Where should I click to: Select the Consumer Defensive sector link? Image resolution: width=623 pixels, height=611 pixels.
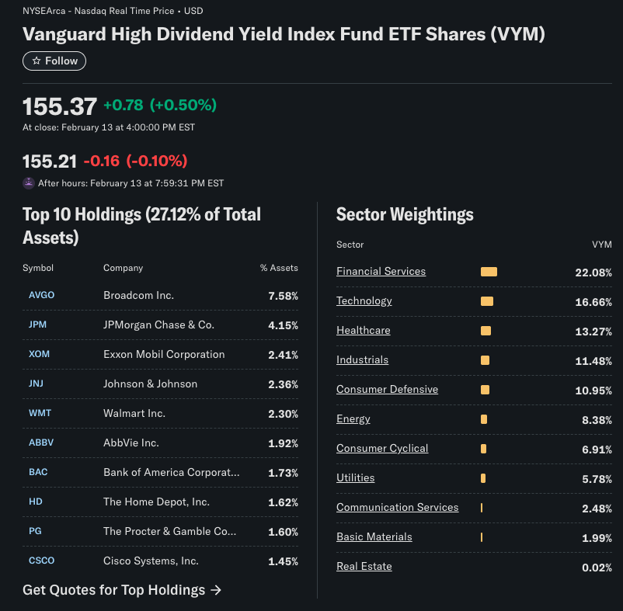pos(387,389)
